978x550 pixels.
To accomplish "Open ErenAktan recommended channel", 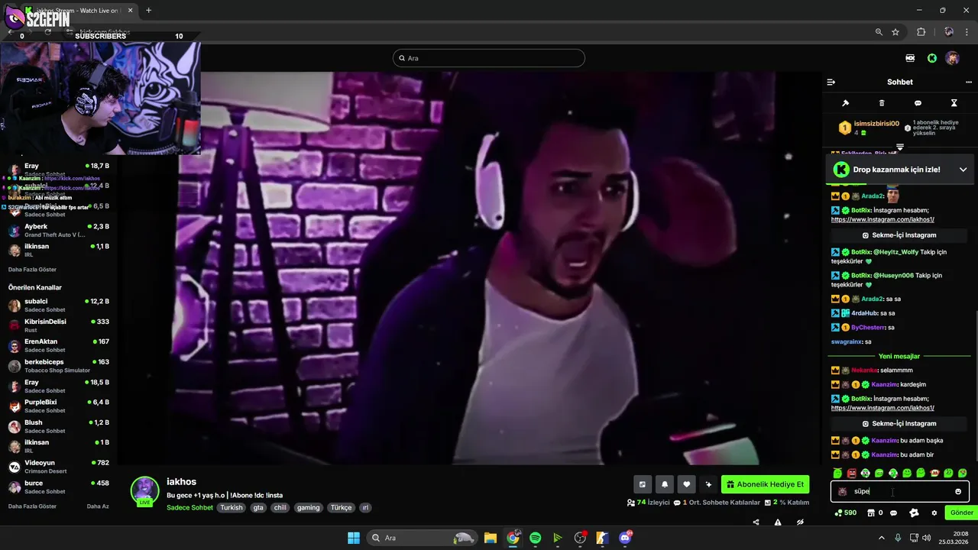I will click(59, 345).
